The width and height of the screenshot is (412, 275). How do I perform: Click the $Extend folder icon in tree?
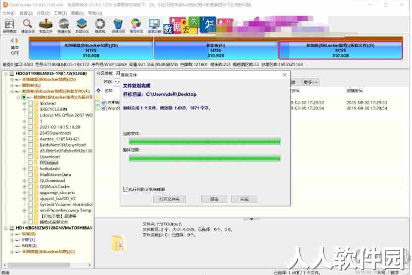point(37,103)
